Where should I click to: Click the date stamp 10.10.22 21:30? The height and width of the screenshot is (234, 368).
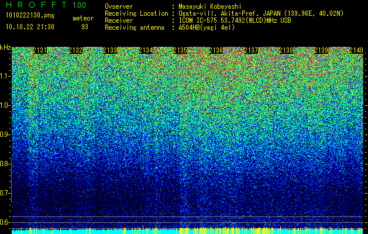(x=30, y=27)
